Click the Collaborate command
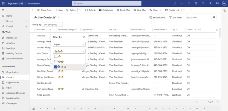This screenshot has width=228, height=111. click(106, 10)
